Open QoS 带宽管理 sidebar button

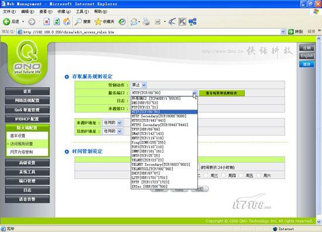[x=28, y=110]
